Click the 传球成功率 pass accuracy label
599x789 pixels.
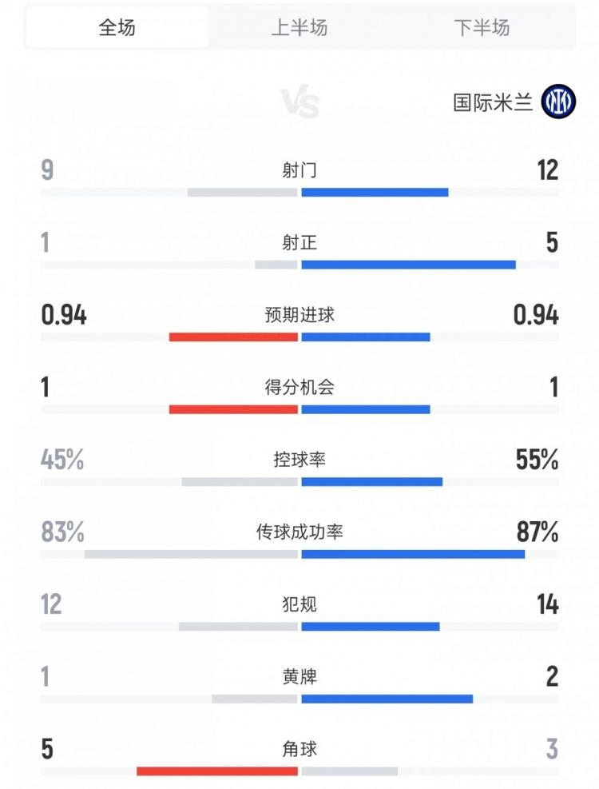click(299, 532)
